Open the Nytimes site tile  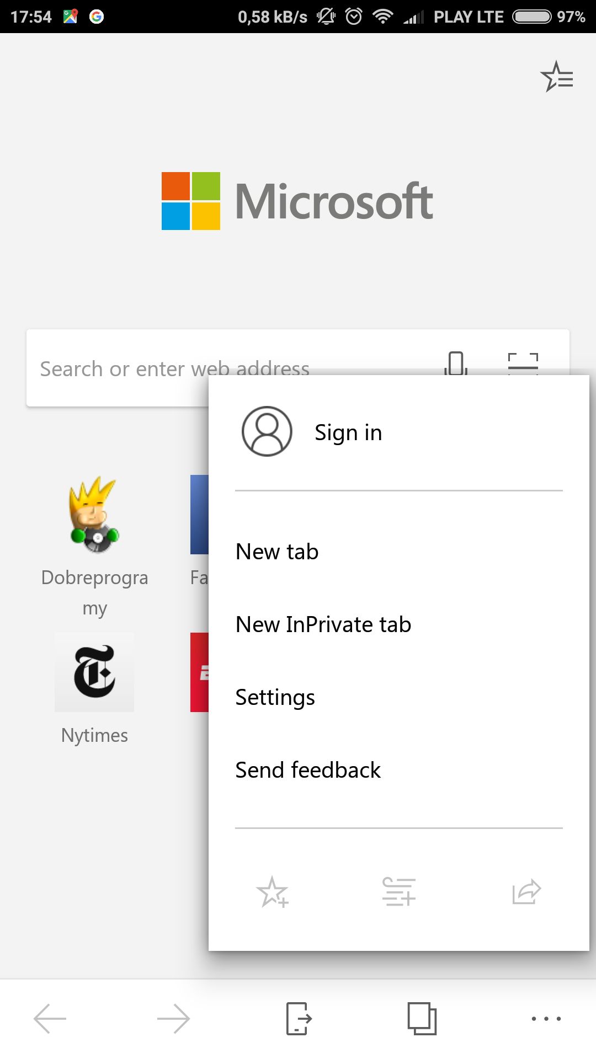tap(94, 672)
